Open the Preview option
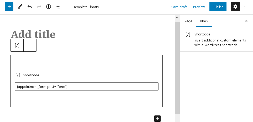This screenshot has height=122, width=253. click(x=199, y=7)
